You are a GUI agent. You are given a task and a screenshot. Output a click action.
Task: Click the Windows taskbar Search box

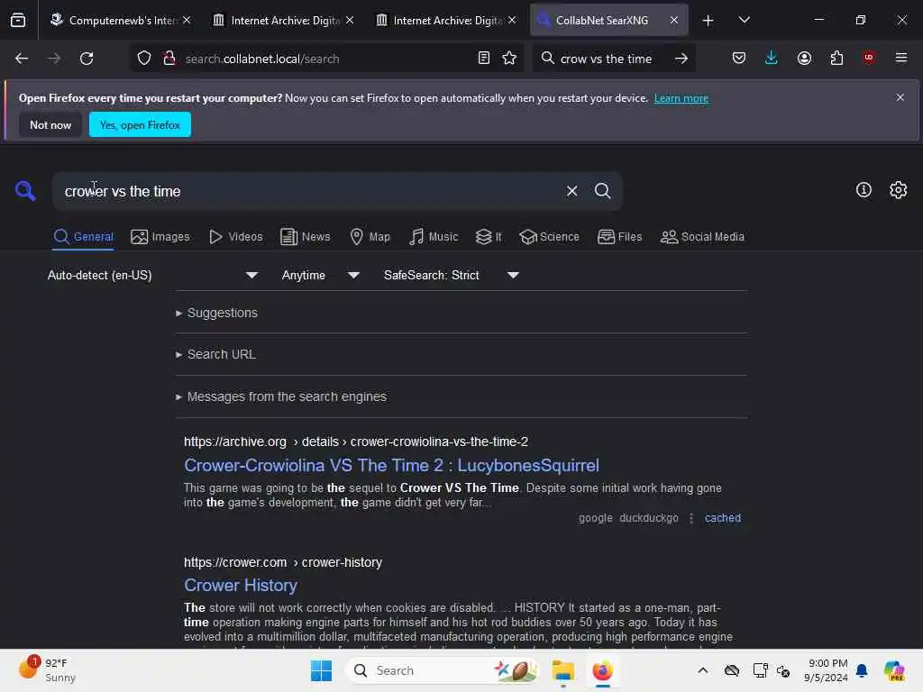(442, 670)
